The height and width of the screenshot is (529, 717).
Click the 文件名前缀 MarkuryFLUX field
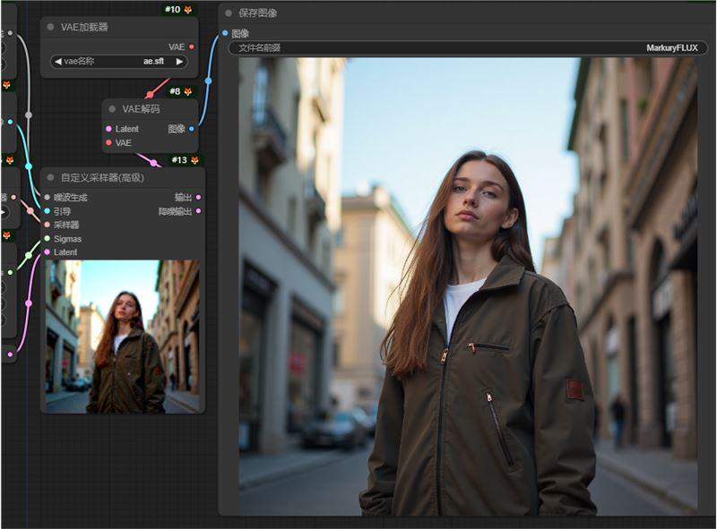pyautogui.click(x=467, y=47)
